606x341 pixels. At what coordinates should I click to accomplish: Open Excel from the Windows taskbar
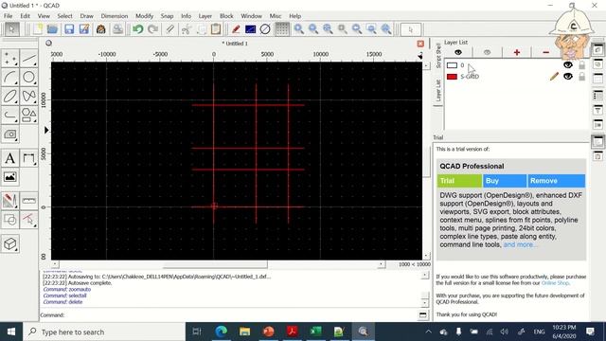pos(315,332)
